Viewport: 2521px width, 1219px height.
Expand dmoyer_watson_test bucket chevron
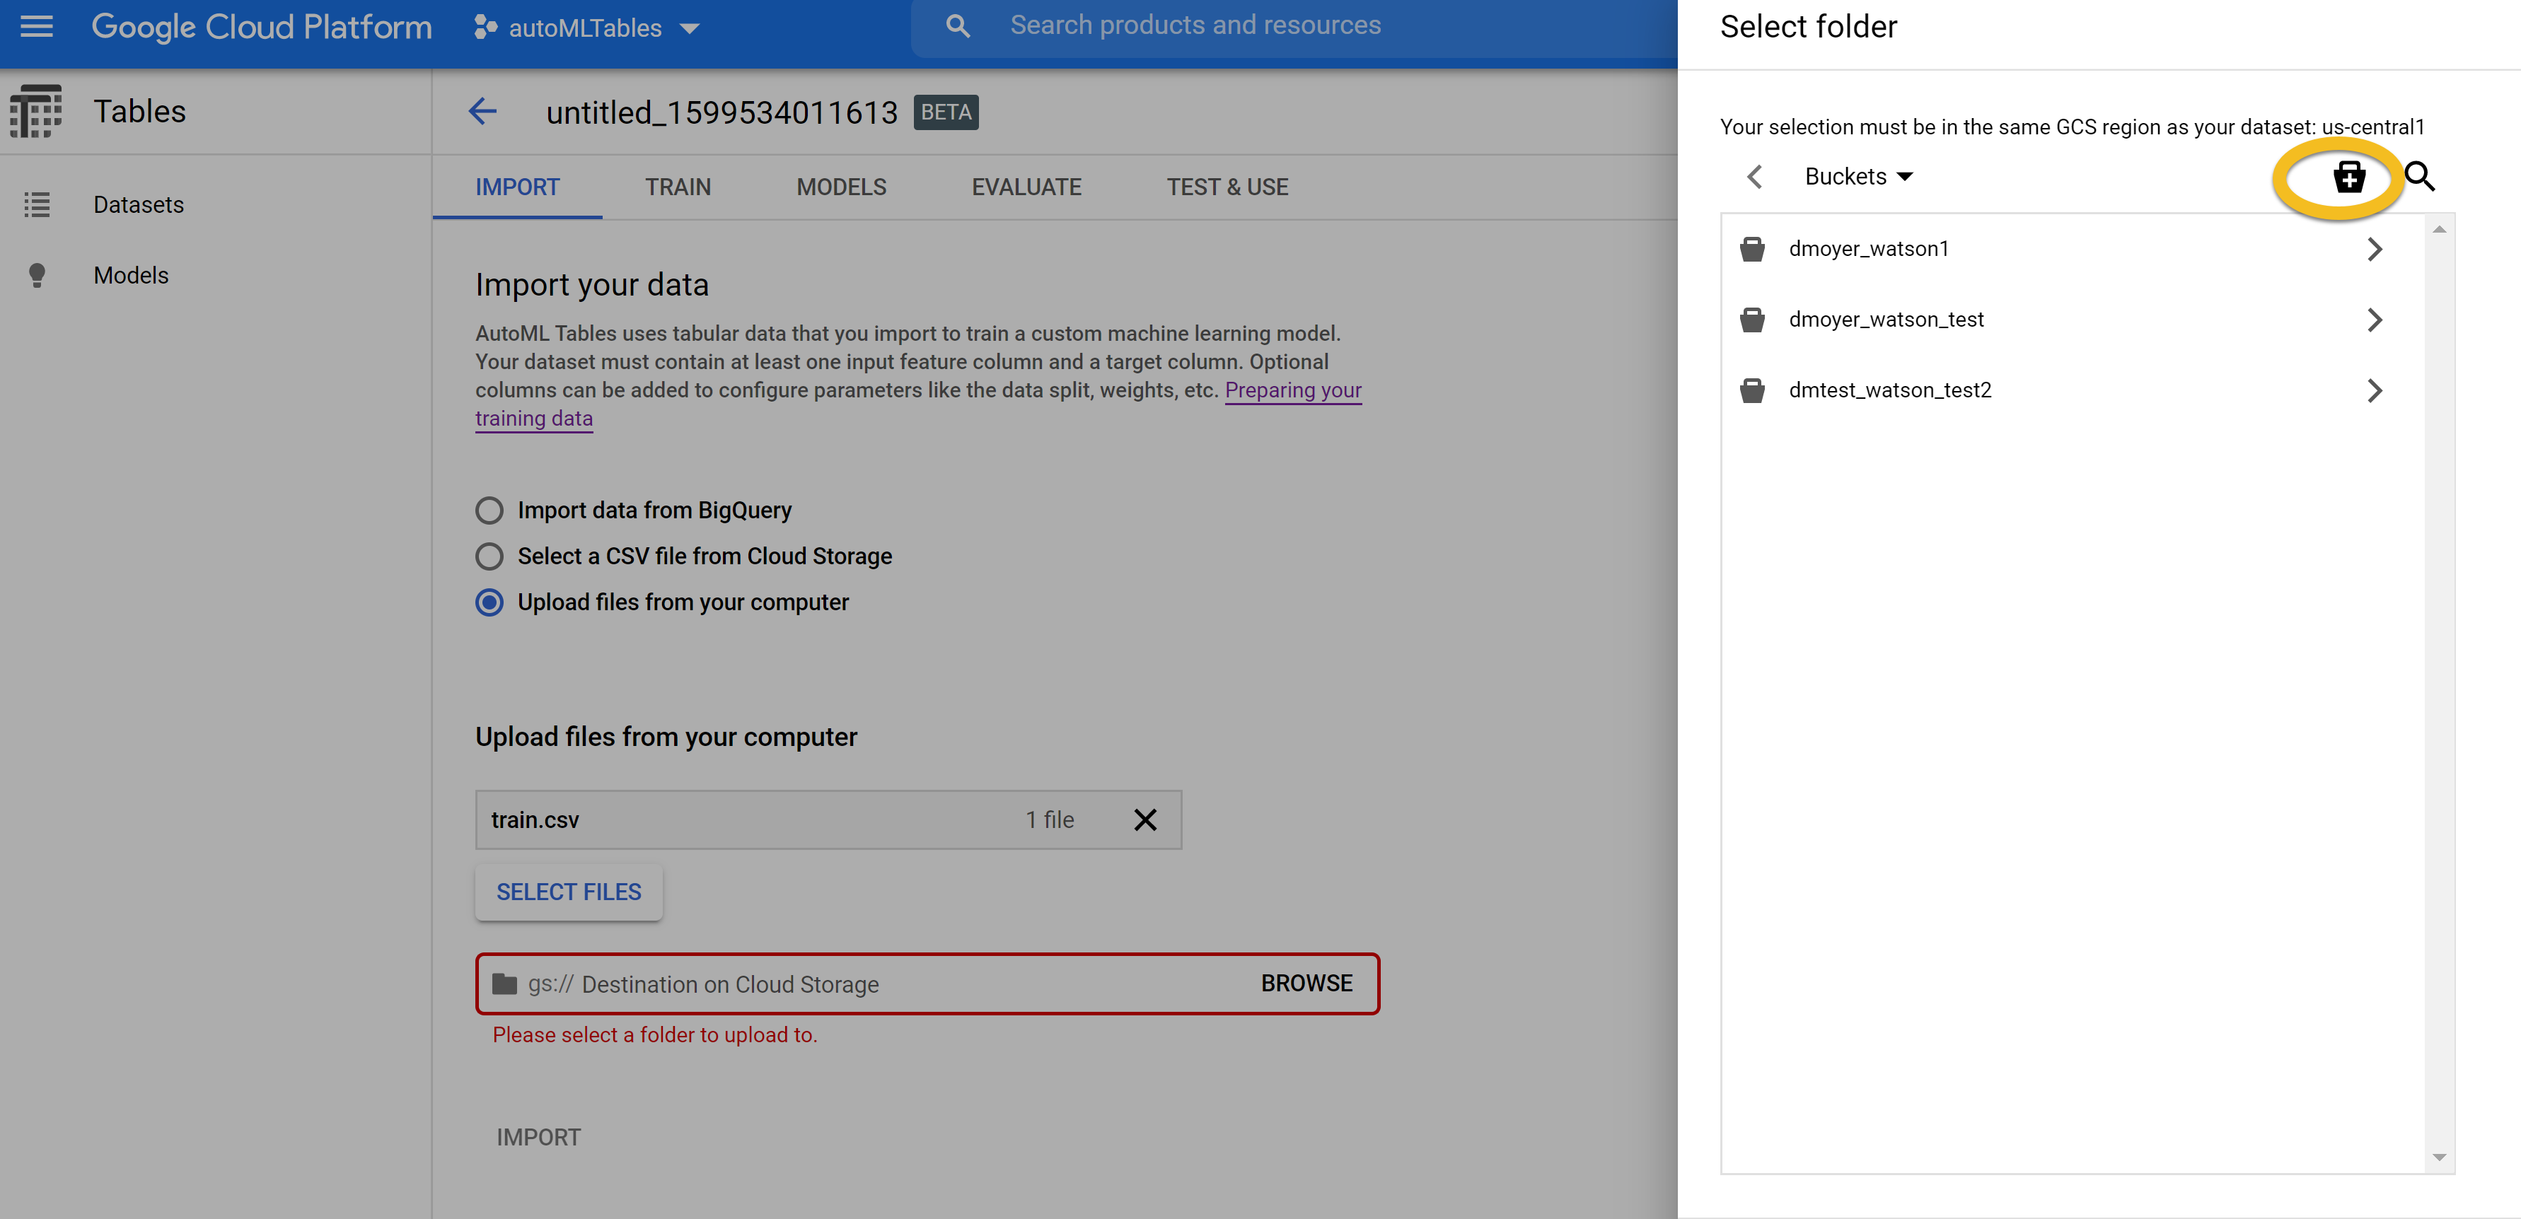2374,320
